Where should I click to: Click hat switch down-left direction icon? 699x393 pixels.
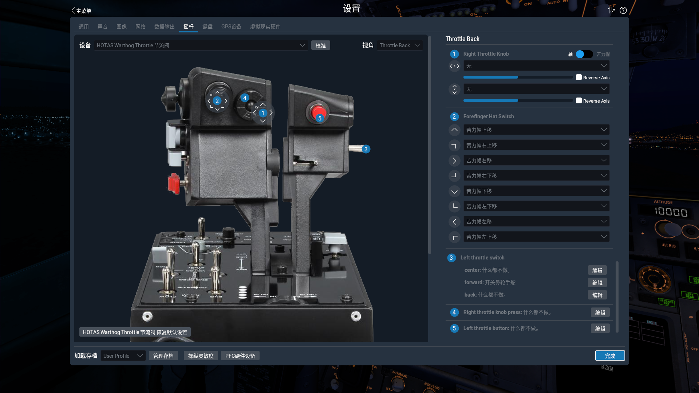[x=454, y=206]
